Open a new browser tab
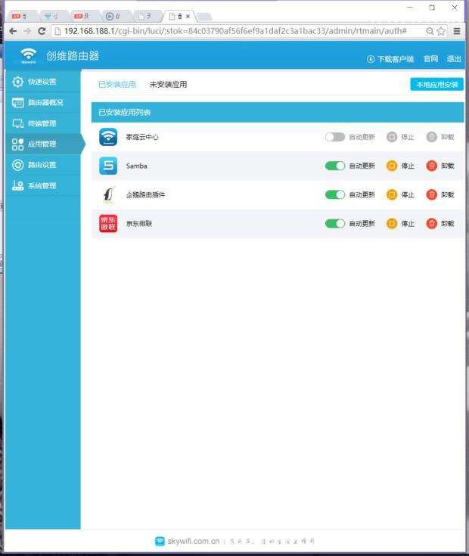Screen dimensions: 469x556 pyautogui.click(x=204, y=17)
